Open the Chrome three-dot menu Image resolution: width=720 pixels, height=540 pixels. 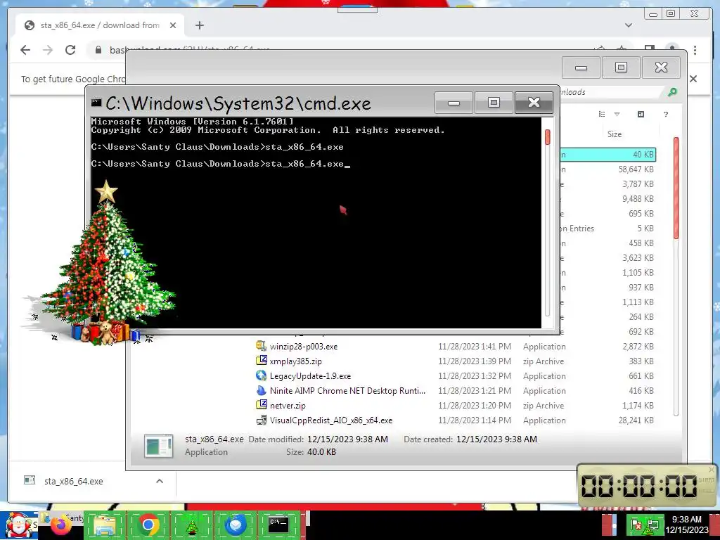pos(695,50)
